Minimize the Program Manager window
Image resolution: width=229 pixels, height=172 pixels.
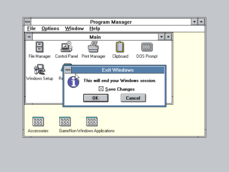click(x=195, y=22)
